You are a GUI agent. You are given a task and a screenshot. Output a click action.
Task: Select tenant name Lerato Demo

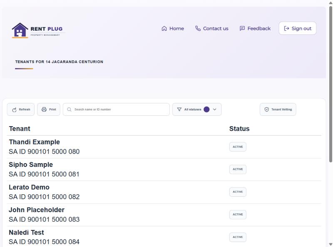[x=29, y=187]
